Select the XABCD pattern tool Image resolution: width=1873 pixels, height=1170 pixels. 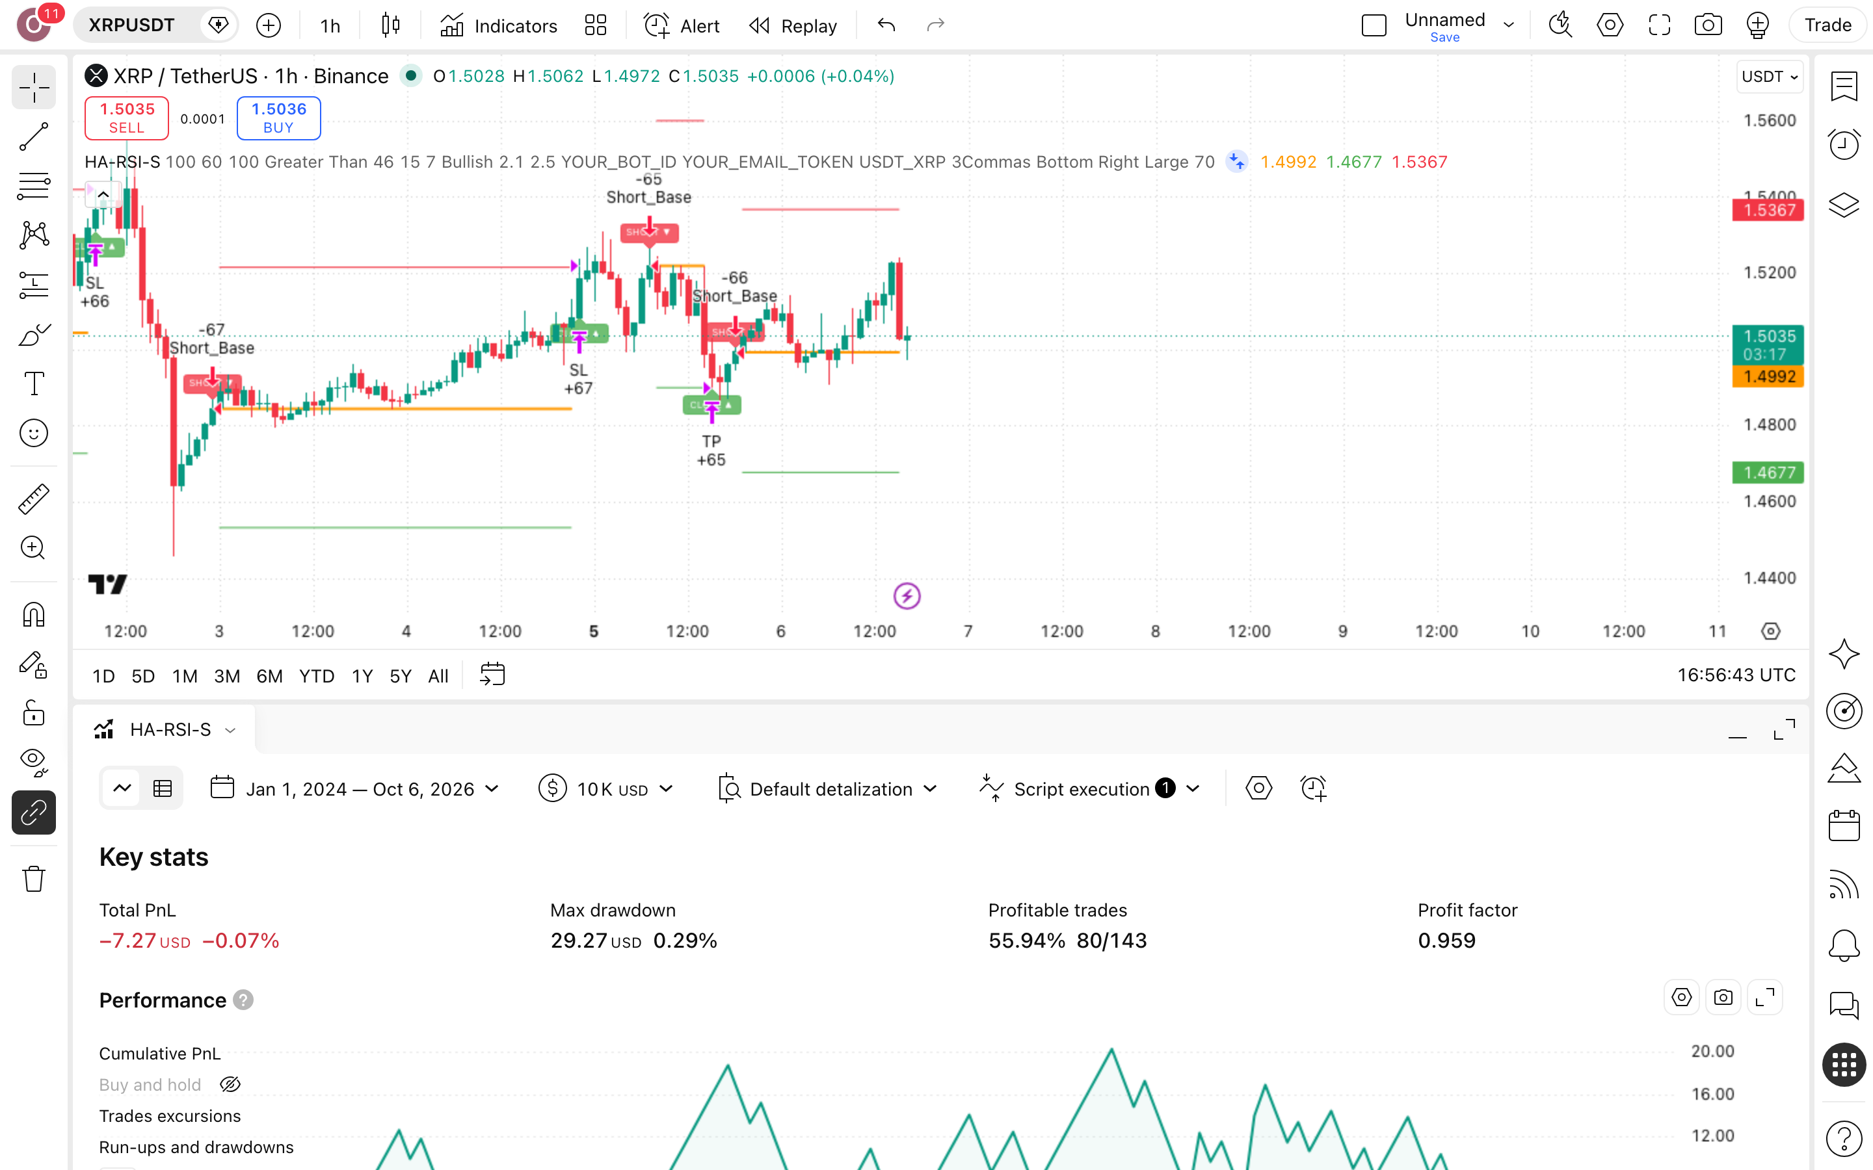[x=33, y=235]
